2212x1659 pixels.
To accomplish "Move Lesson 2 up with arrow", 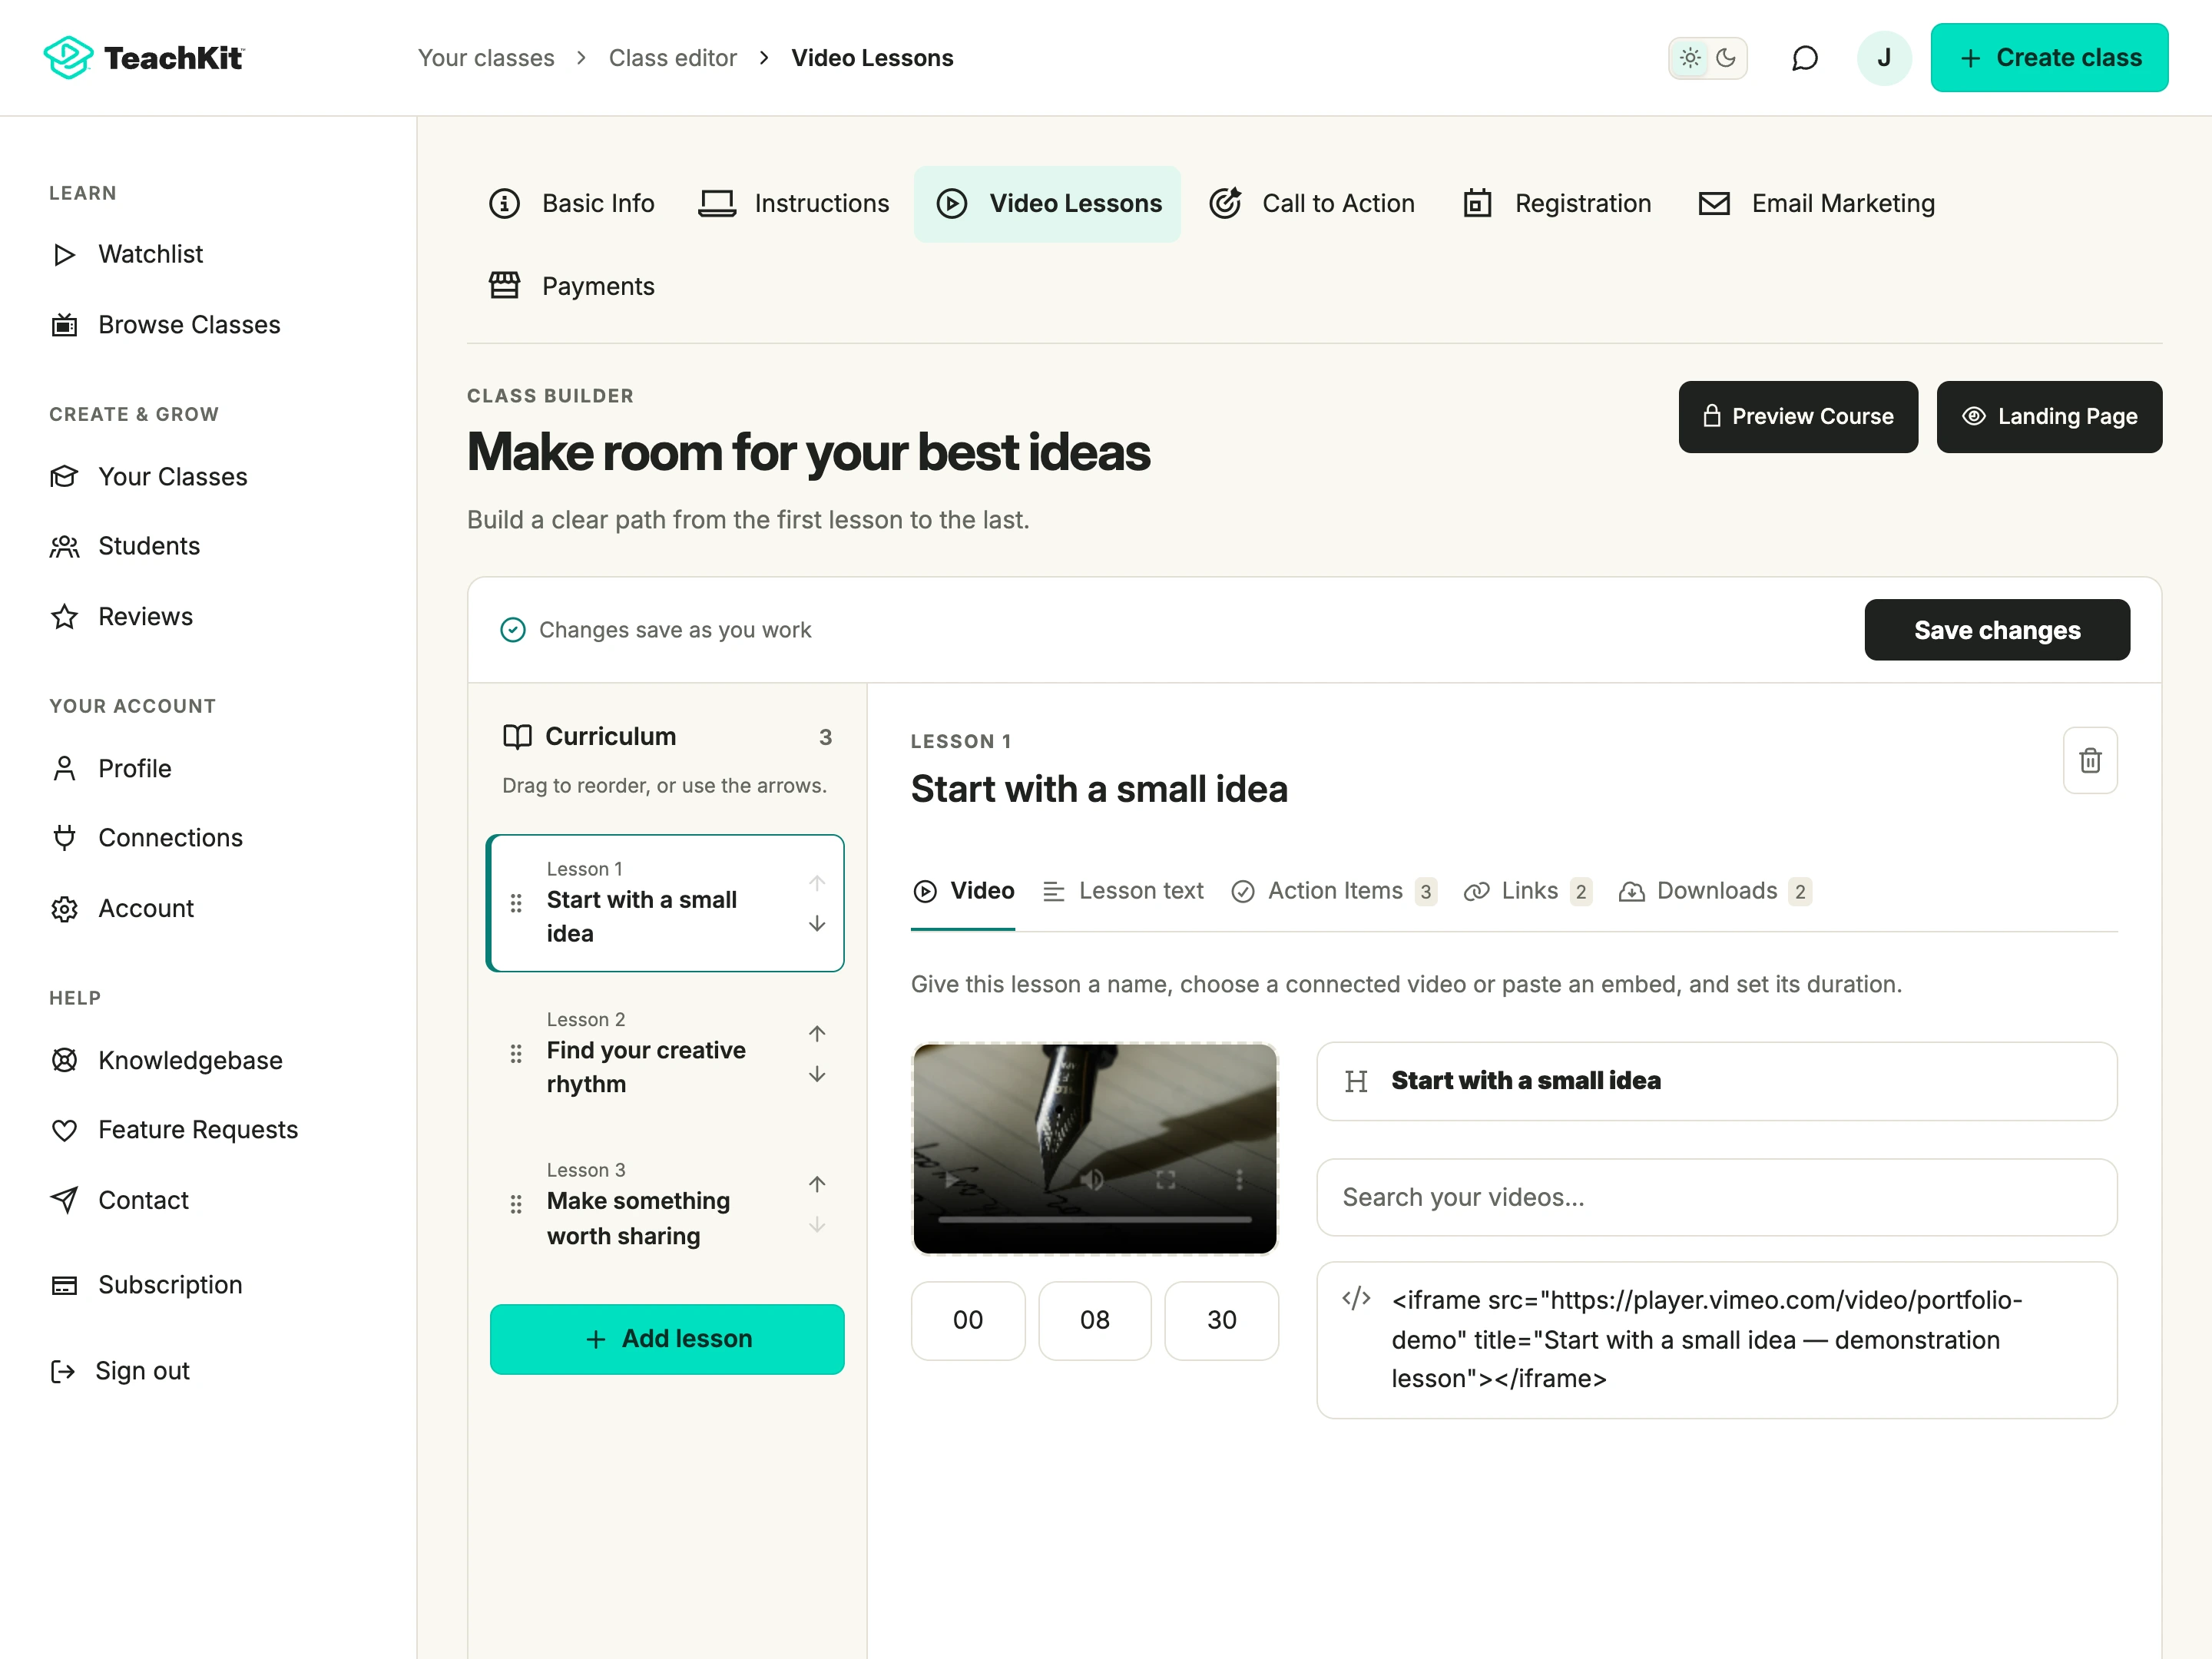I will 817,1033.
